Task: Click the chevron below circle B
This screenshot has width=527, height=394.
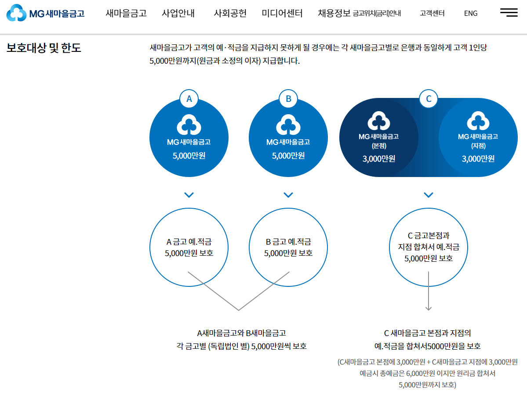Action: (288, 195)
